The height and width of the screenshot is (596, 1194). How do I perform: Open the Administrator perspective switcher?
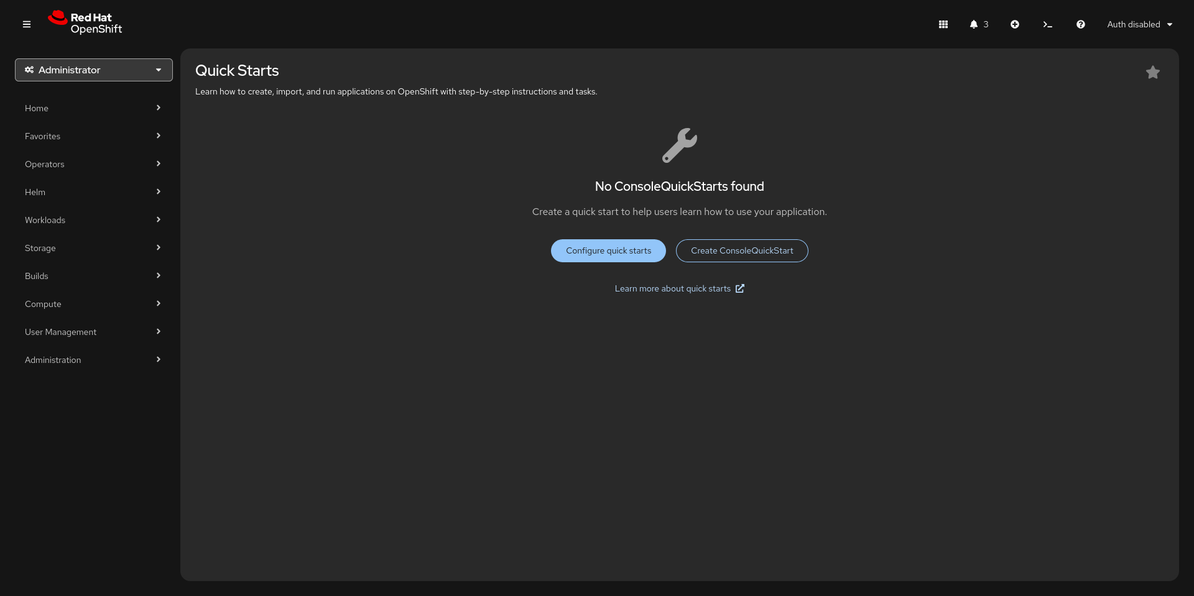[94, 70]
